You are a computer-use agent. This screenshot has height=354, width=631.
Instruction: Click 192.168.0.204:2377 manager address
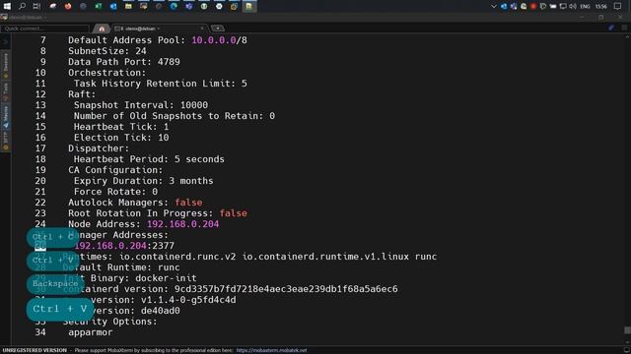pos(124,246)
